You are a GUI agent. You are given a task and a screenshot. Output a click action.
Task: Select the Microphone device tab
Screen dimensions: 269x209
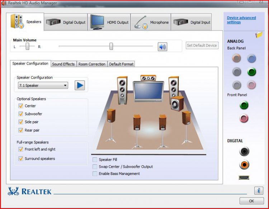(x=151, y=22)
